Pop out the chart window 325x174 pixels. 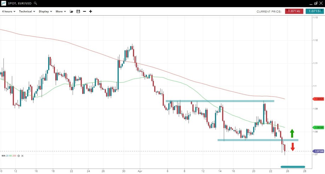[x=315, y=3]
